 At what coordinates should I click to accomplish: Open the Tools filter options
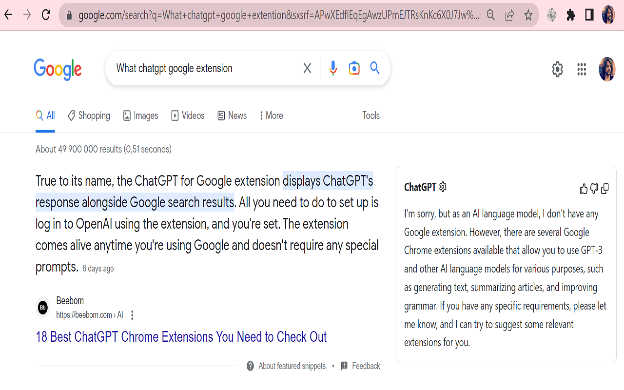tap(371, 116)
